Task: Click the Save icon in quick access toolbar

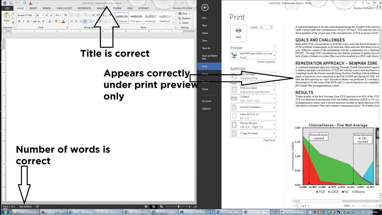Action: click(x=11, y=3)
